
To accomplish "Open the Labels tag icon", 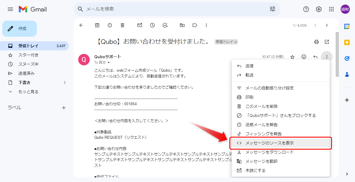I will click(x=195, y=25).
